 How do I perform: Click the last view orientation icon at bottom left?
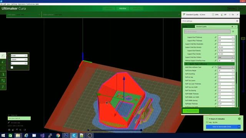[x=25, y=130]
